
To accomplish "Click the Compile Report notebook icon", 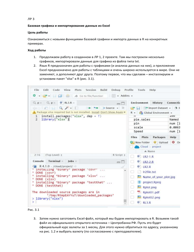I will tap(77, 108).
